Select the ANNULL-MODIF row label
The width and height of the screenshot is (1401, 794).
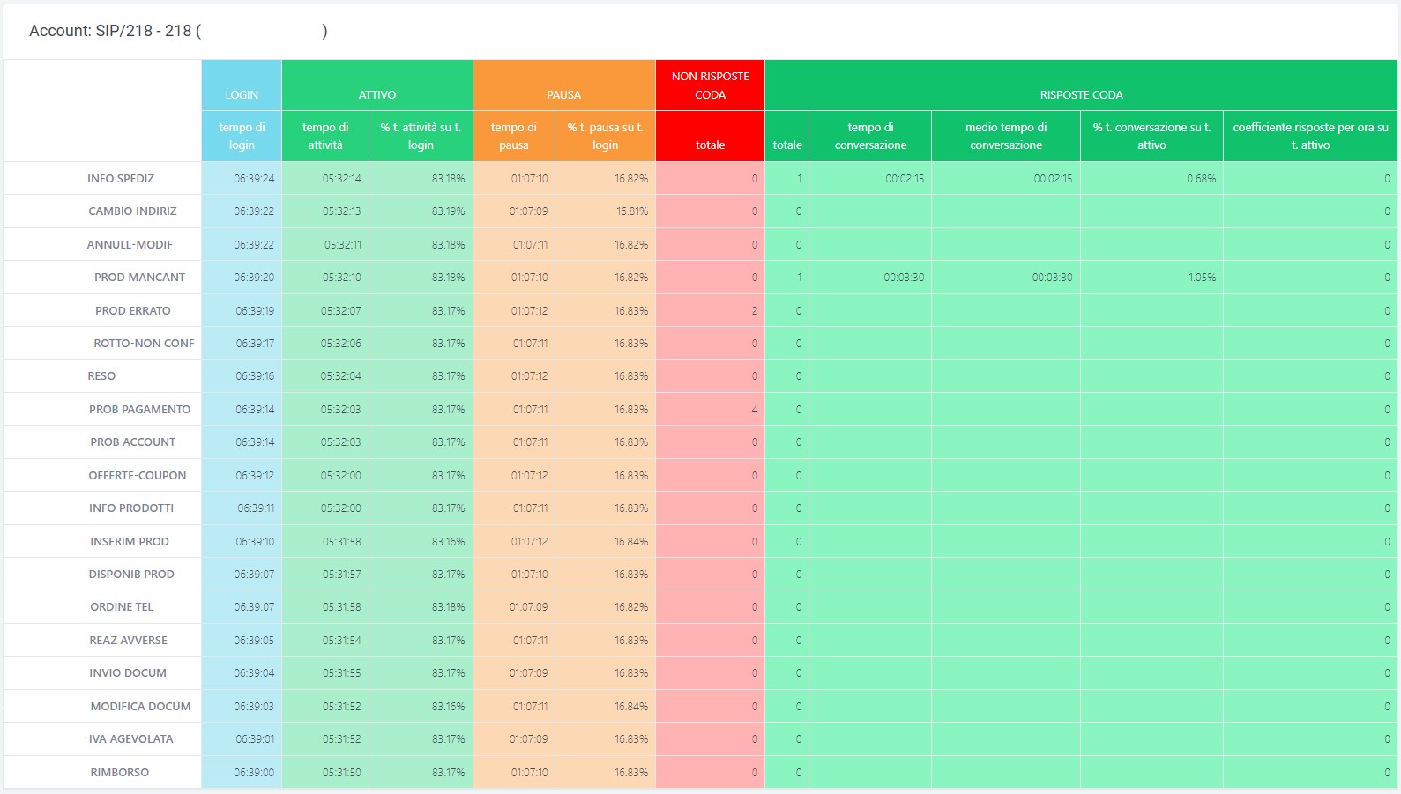pos(130,244)
